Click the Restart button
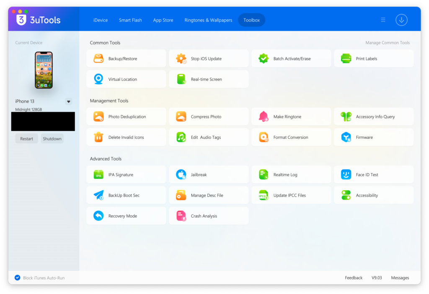The image size is (429, 294). (x=26, y=139)
